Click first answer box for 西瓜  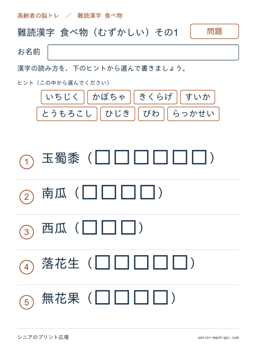89,227
